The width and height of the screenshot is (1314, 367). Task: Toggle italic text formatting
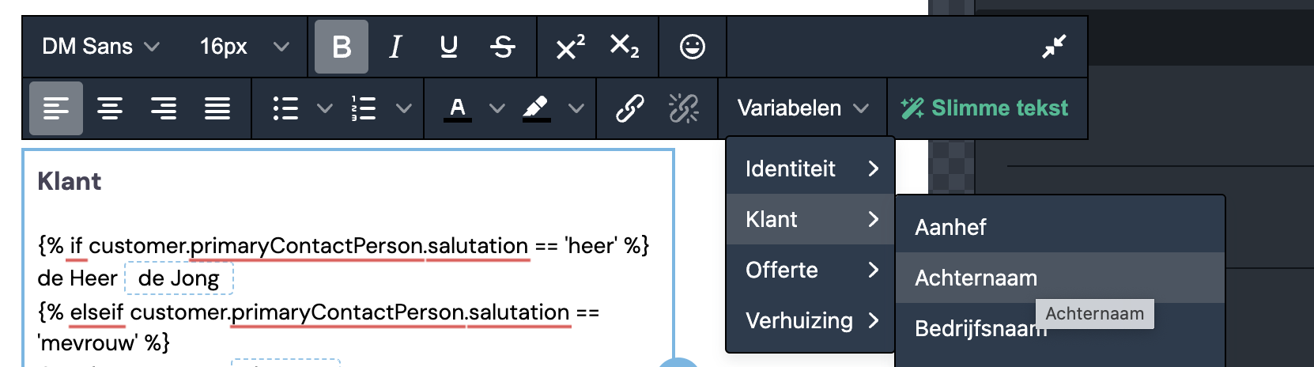[x=395, y=47]
